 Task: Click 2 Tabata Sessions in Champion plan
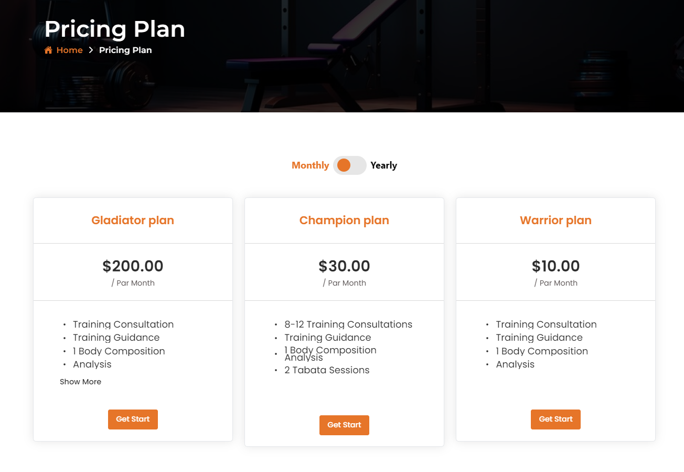tap(327, 370)
